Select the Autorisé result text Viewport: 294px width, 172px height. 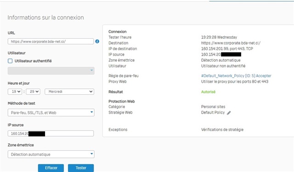(x=208, y=92)
